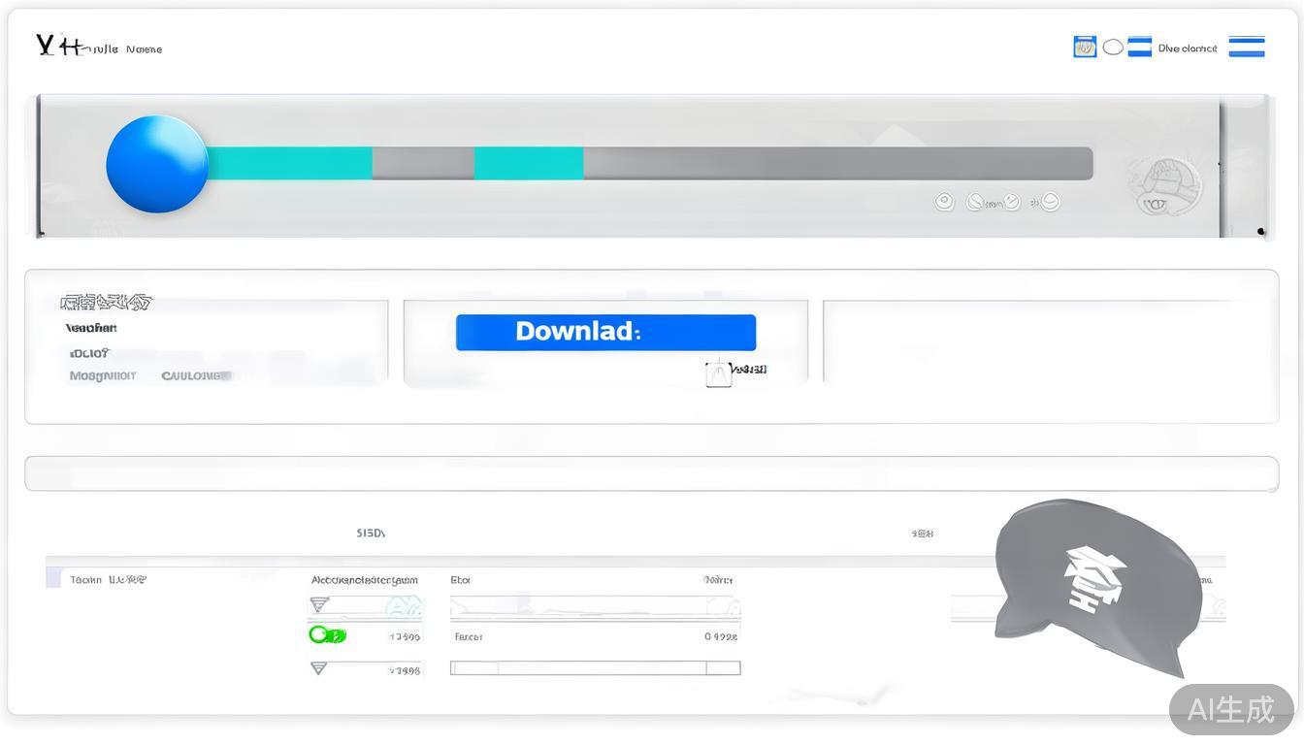Expand the lower triangle dropdown in table
1304x745 pixels.
pos(318,668)
